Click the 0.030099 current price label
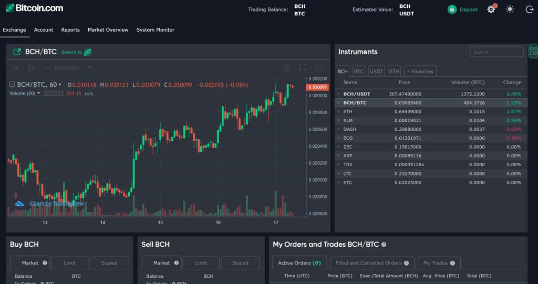The width and height of the screenshot is (538, 284). (317, 87)
